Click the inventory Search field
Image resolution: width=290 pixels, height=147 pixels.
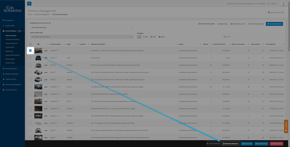tap(253, 37)
